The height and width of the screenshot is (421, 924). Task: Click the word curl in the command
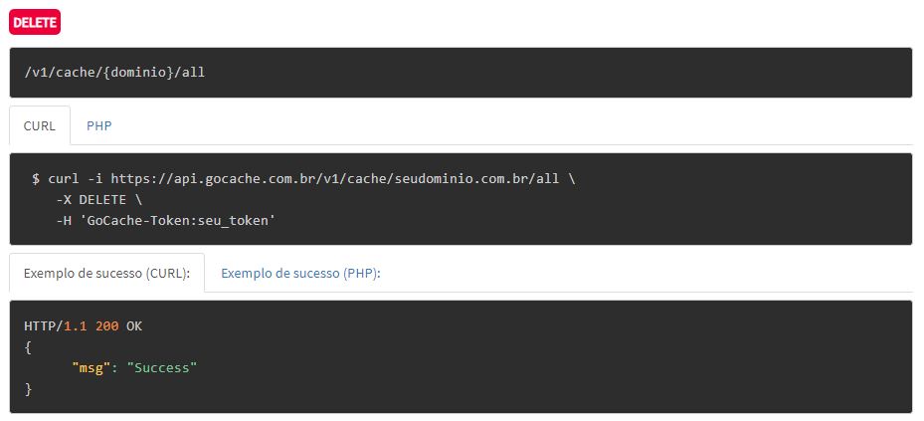coord(64,179)
